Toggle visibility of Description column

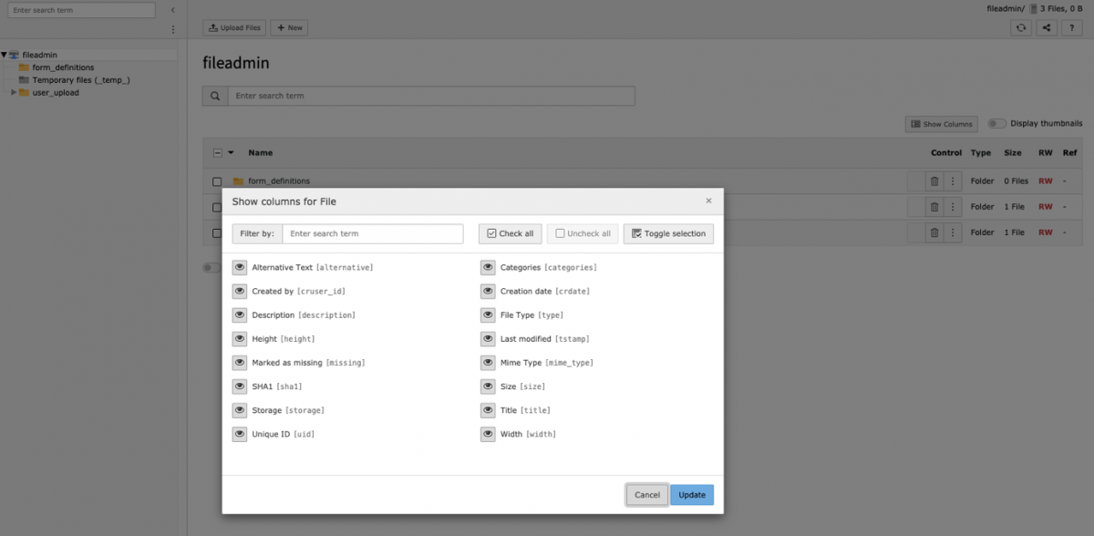[x=240, y=314]
